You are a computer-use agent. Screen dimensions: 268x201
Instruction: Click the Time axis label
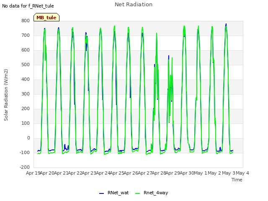click(237, 180)
